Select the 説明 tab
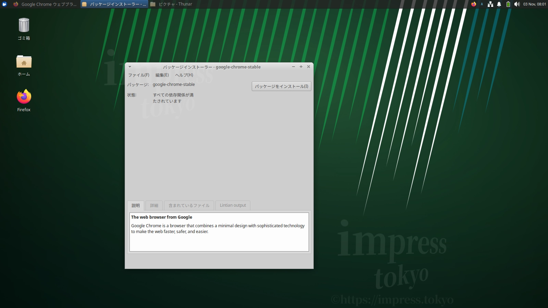Viewport: 548px width, 308px height. 136,205
